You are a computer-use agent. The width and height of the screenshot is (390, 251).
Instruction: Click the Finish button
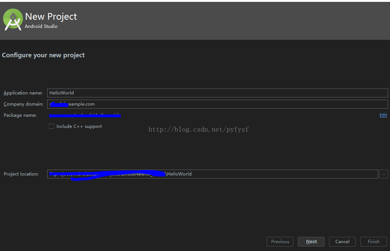click(x=374, y=242)
